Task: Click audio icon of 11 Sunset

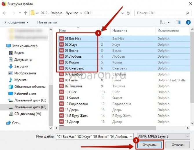Action: coord(61,98)
